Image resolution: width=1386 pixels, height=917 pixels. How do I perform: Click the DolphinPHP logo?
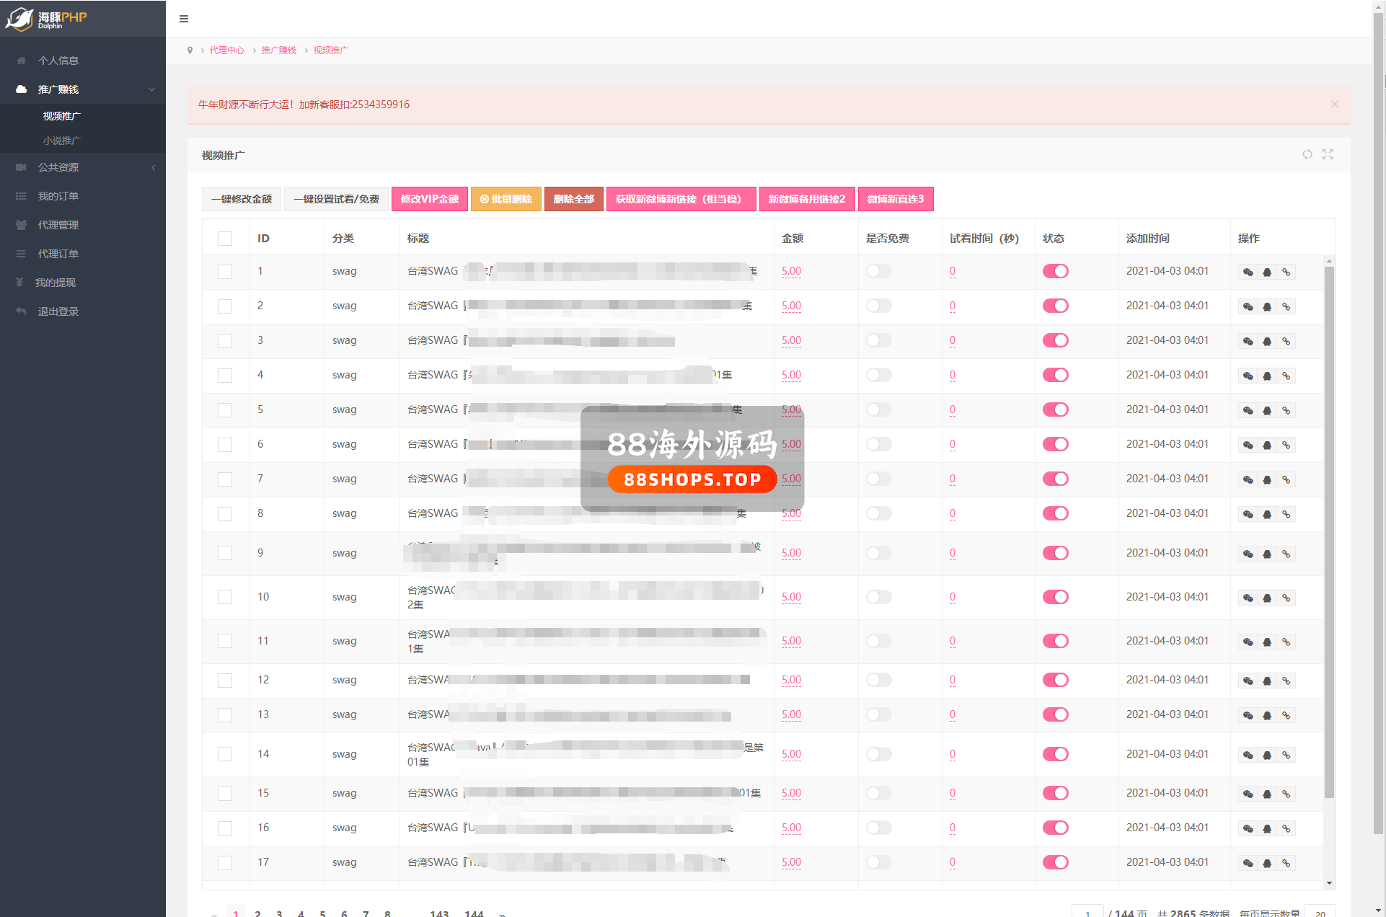coord(47,19)
